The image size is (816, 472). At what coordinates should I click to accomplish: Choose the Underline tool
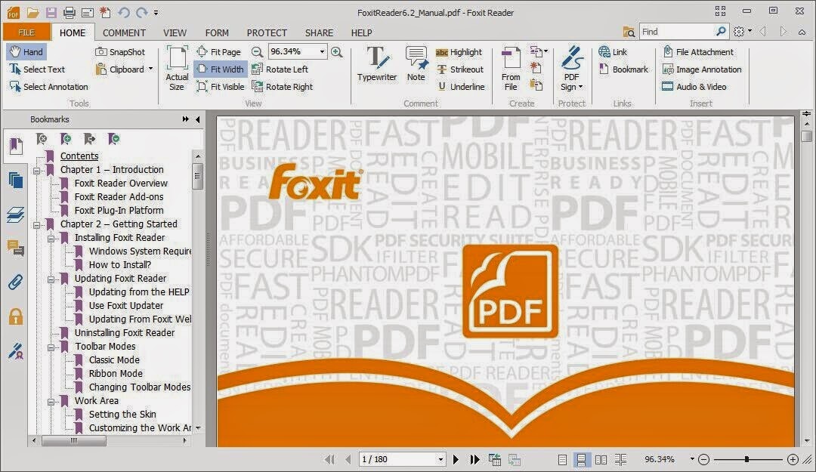pyautogui.click(x=461, y=87)
